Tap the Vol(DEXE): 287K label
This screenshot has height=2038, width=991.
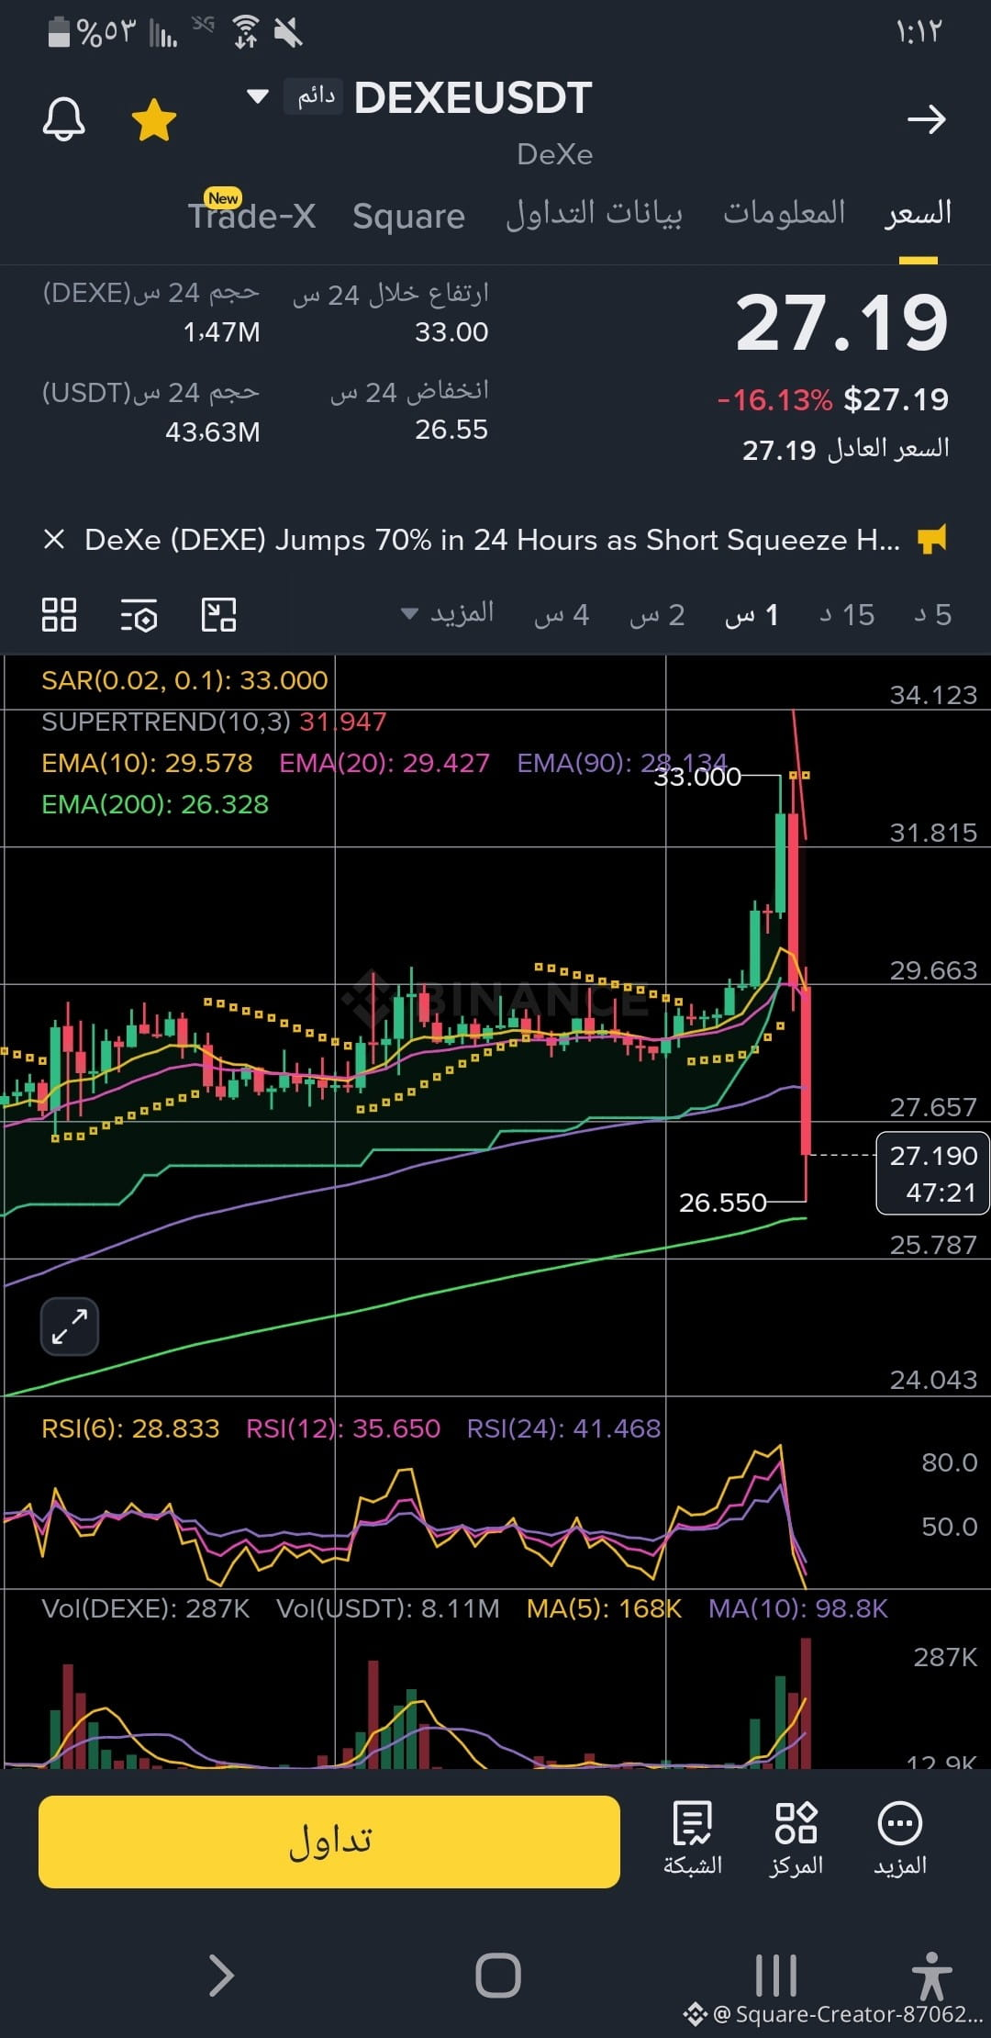145,1608
